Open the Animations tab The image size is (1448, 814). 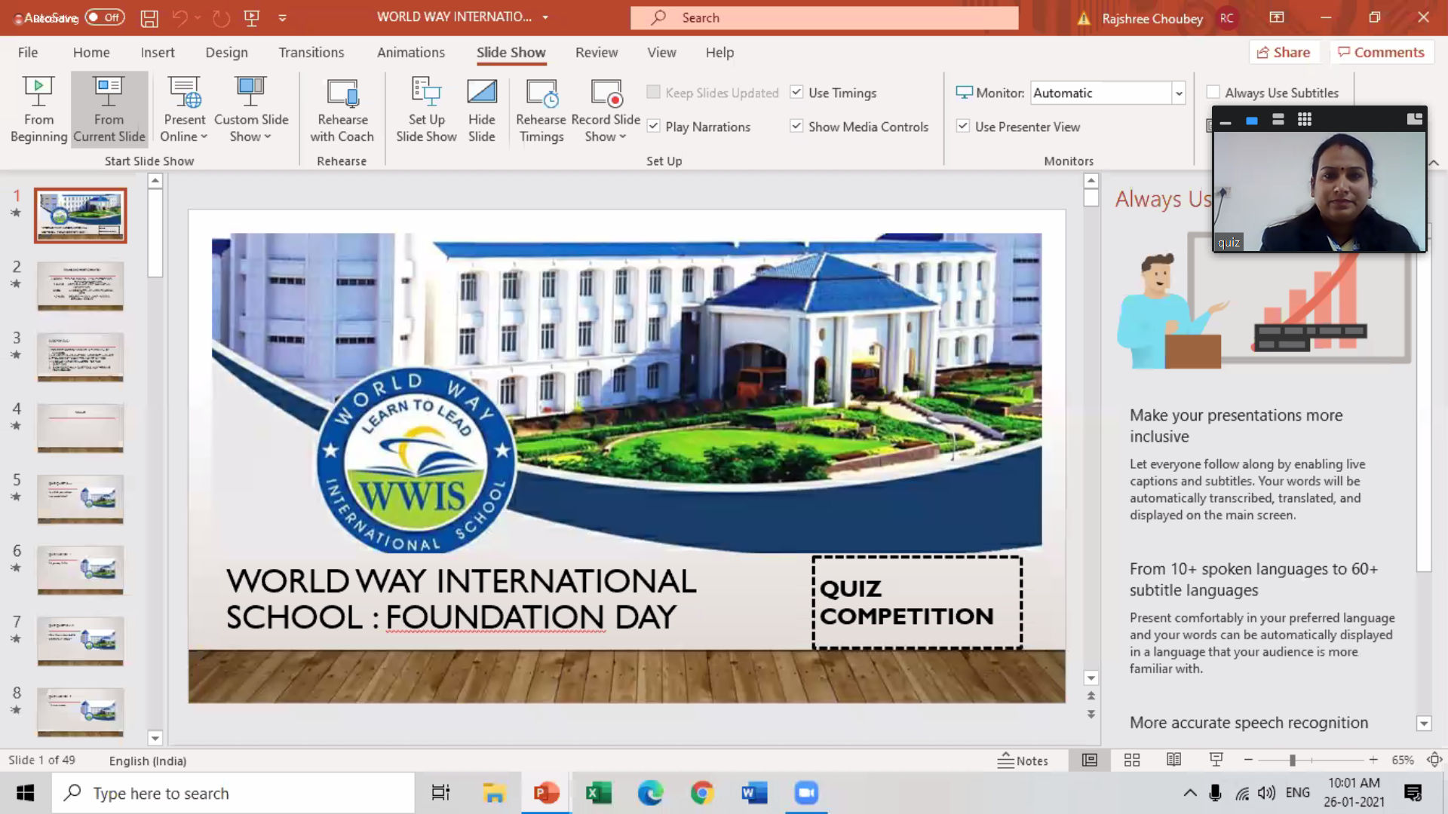[x=411, y=52]
